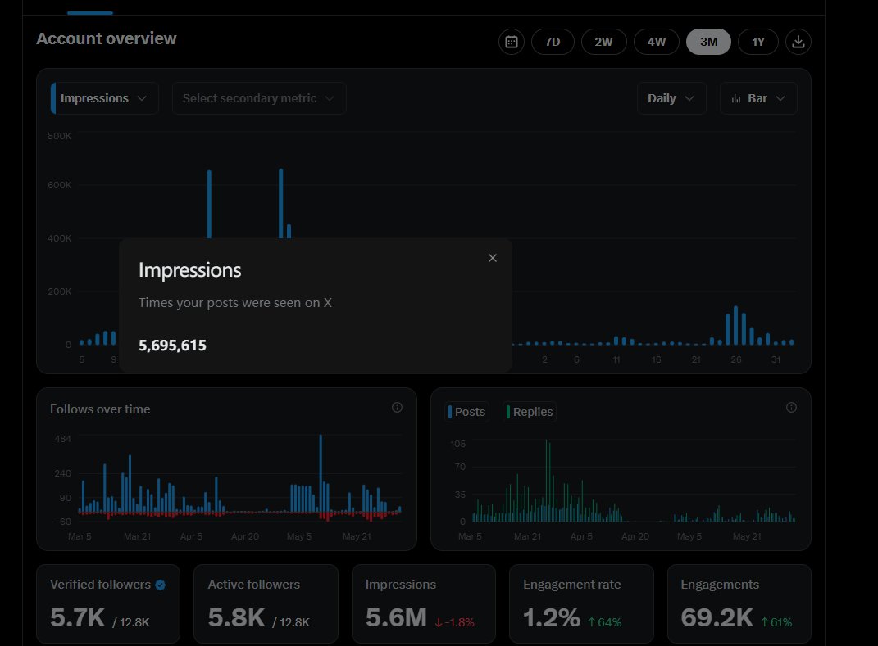The image size is (878, 646).
Task: Open the custom date range calendar
Action: coord(512,42)
